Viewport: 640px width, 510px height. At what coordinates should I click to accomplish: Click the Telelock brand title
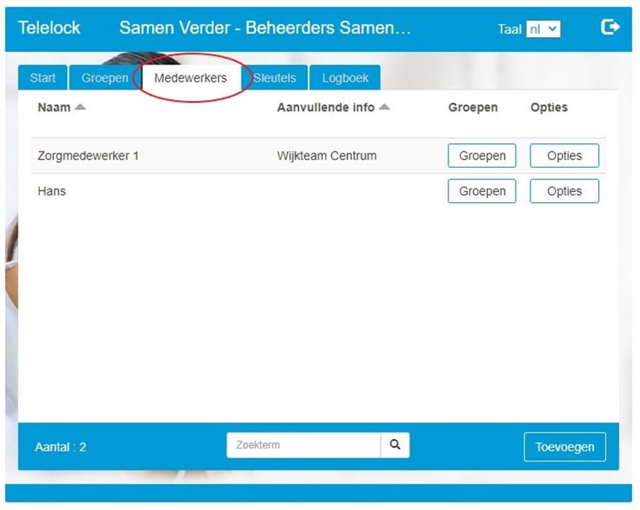[x=49, y=28]
